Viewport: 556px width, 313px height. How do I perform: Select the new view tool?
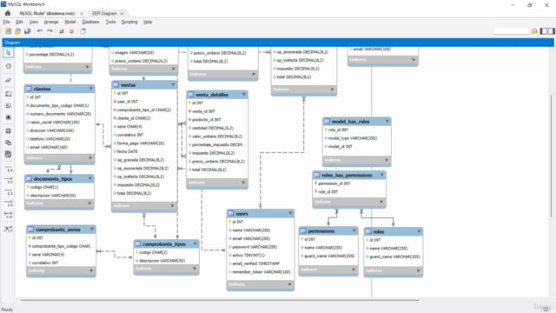(8, 143)
